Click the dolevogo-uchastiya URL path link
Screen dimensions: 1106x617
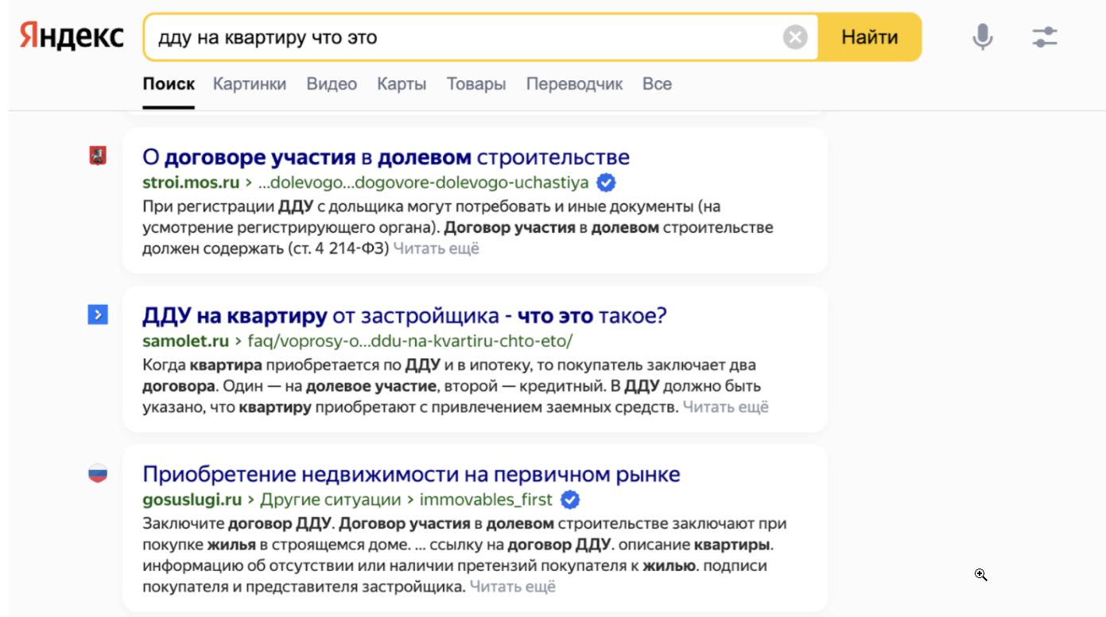(424, 183)
